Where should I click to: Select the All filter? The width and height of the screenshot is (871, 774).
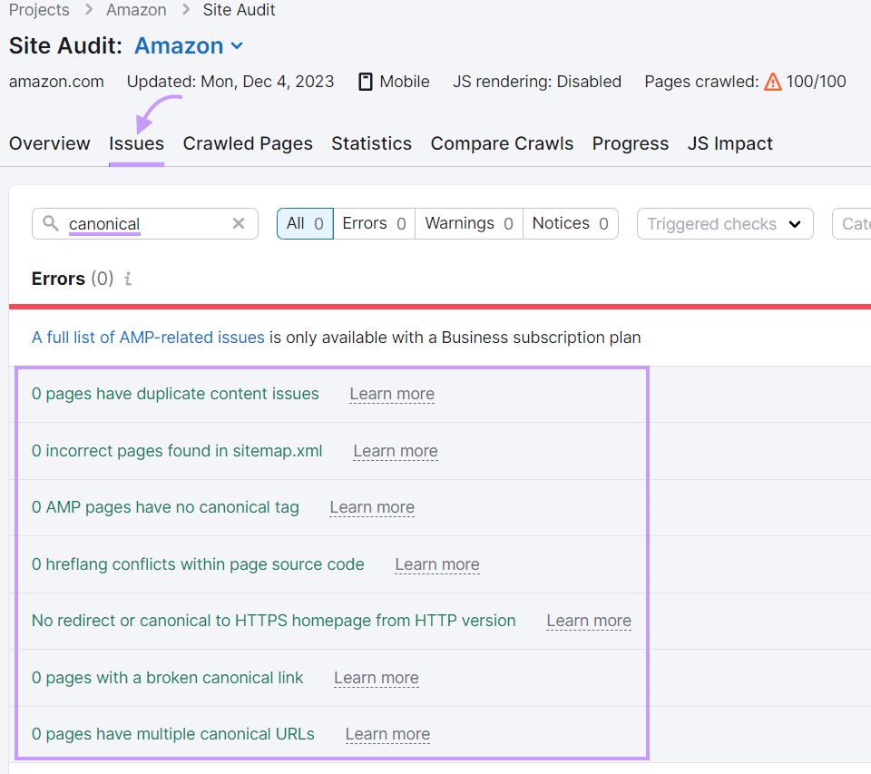305,223
